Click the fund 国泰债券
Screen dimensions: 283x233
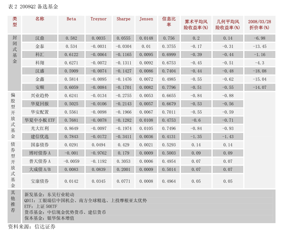[x=40, y=145]
